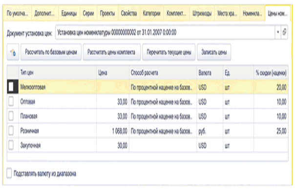
Task: Click the Способ расчета column header
Action: tap(163, 72)
